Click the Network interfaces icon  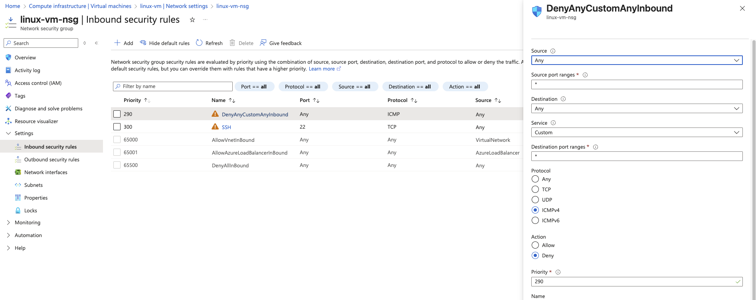[x=18, y=172]
